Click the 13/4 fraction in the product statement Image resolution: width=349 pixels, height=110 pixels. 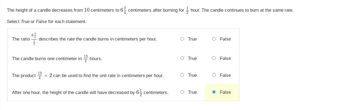point(39,76)
